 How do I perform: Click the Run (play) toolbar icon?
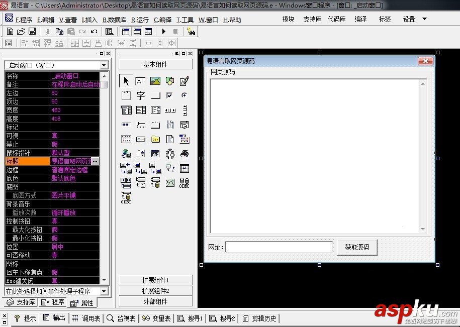click(164, 31)
